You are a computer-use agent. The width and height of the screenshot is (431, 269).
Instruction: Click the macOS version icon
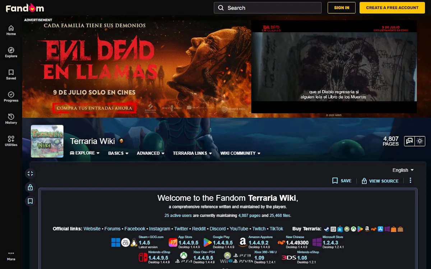(x=125, y=243)
